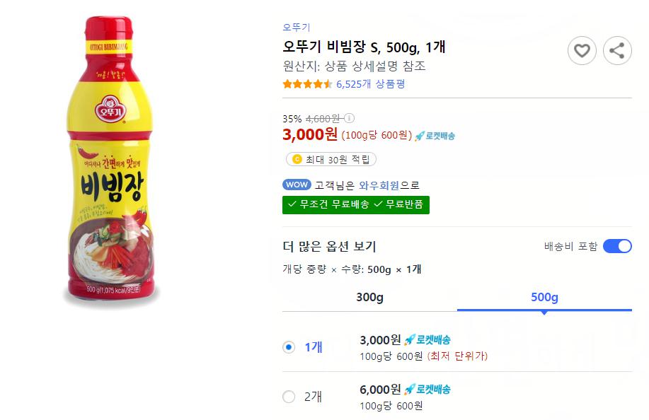Click the share icon button
Image resolution: width=649 pixels, height=420 pixels.
pyautogui.click(x=617, y=50)
